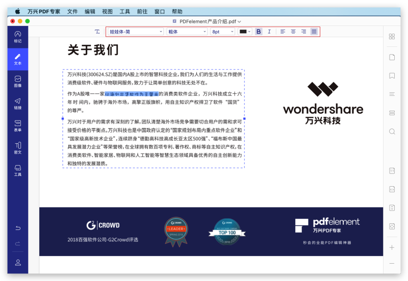408x281 pixels.
Task: Click the 2018百强软件公司-G2Crowd评选 caption
Action: 103,240
